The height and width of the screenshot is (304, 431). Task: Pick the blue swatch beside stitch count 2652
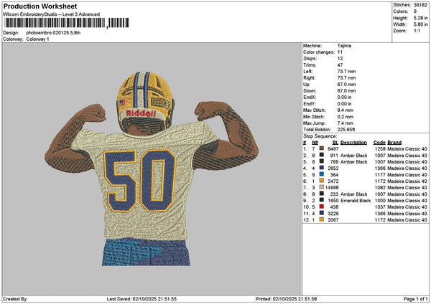321,168
